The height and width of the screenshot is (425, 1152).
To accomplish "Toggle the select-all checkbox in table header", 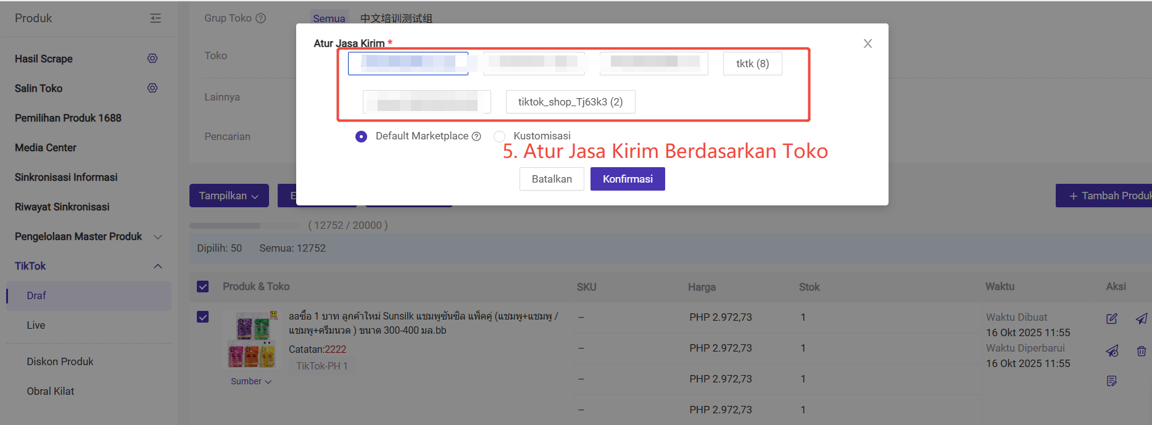I will coord(203,287).
